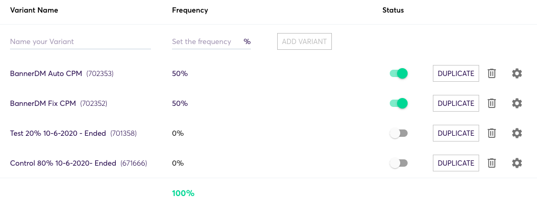
Task: Duplicate the Control 80% variant
Action: 456,163
